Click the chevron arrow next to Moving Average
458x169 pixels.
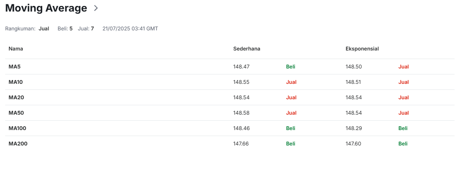click(x=96, y=8)
